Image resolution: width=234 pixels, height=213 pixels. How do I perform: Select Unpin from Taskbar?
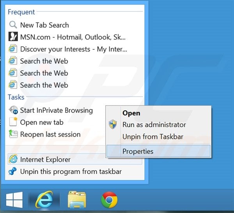coord(158,137)
